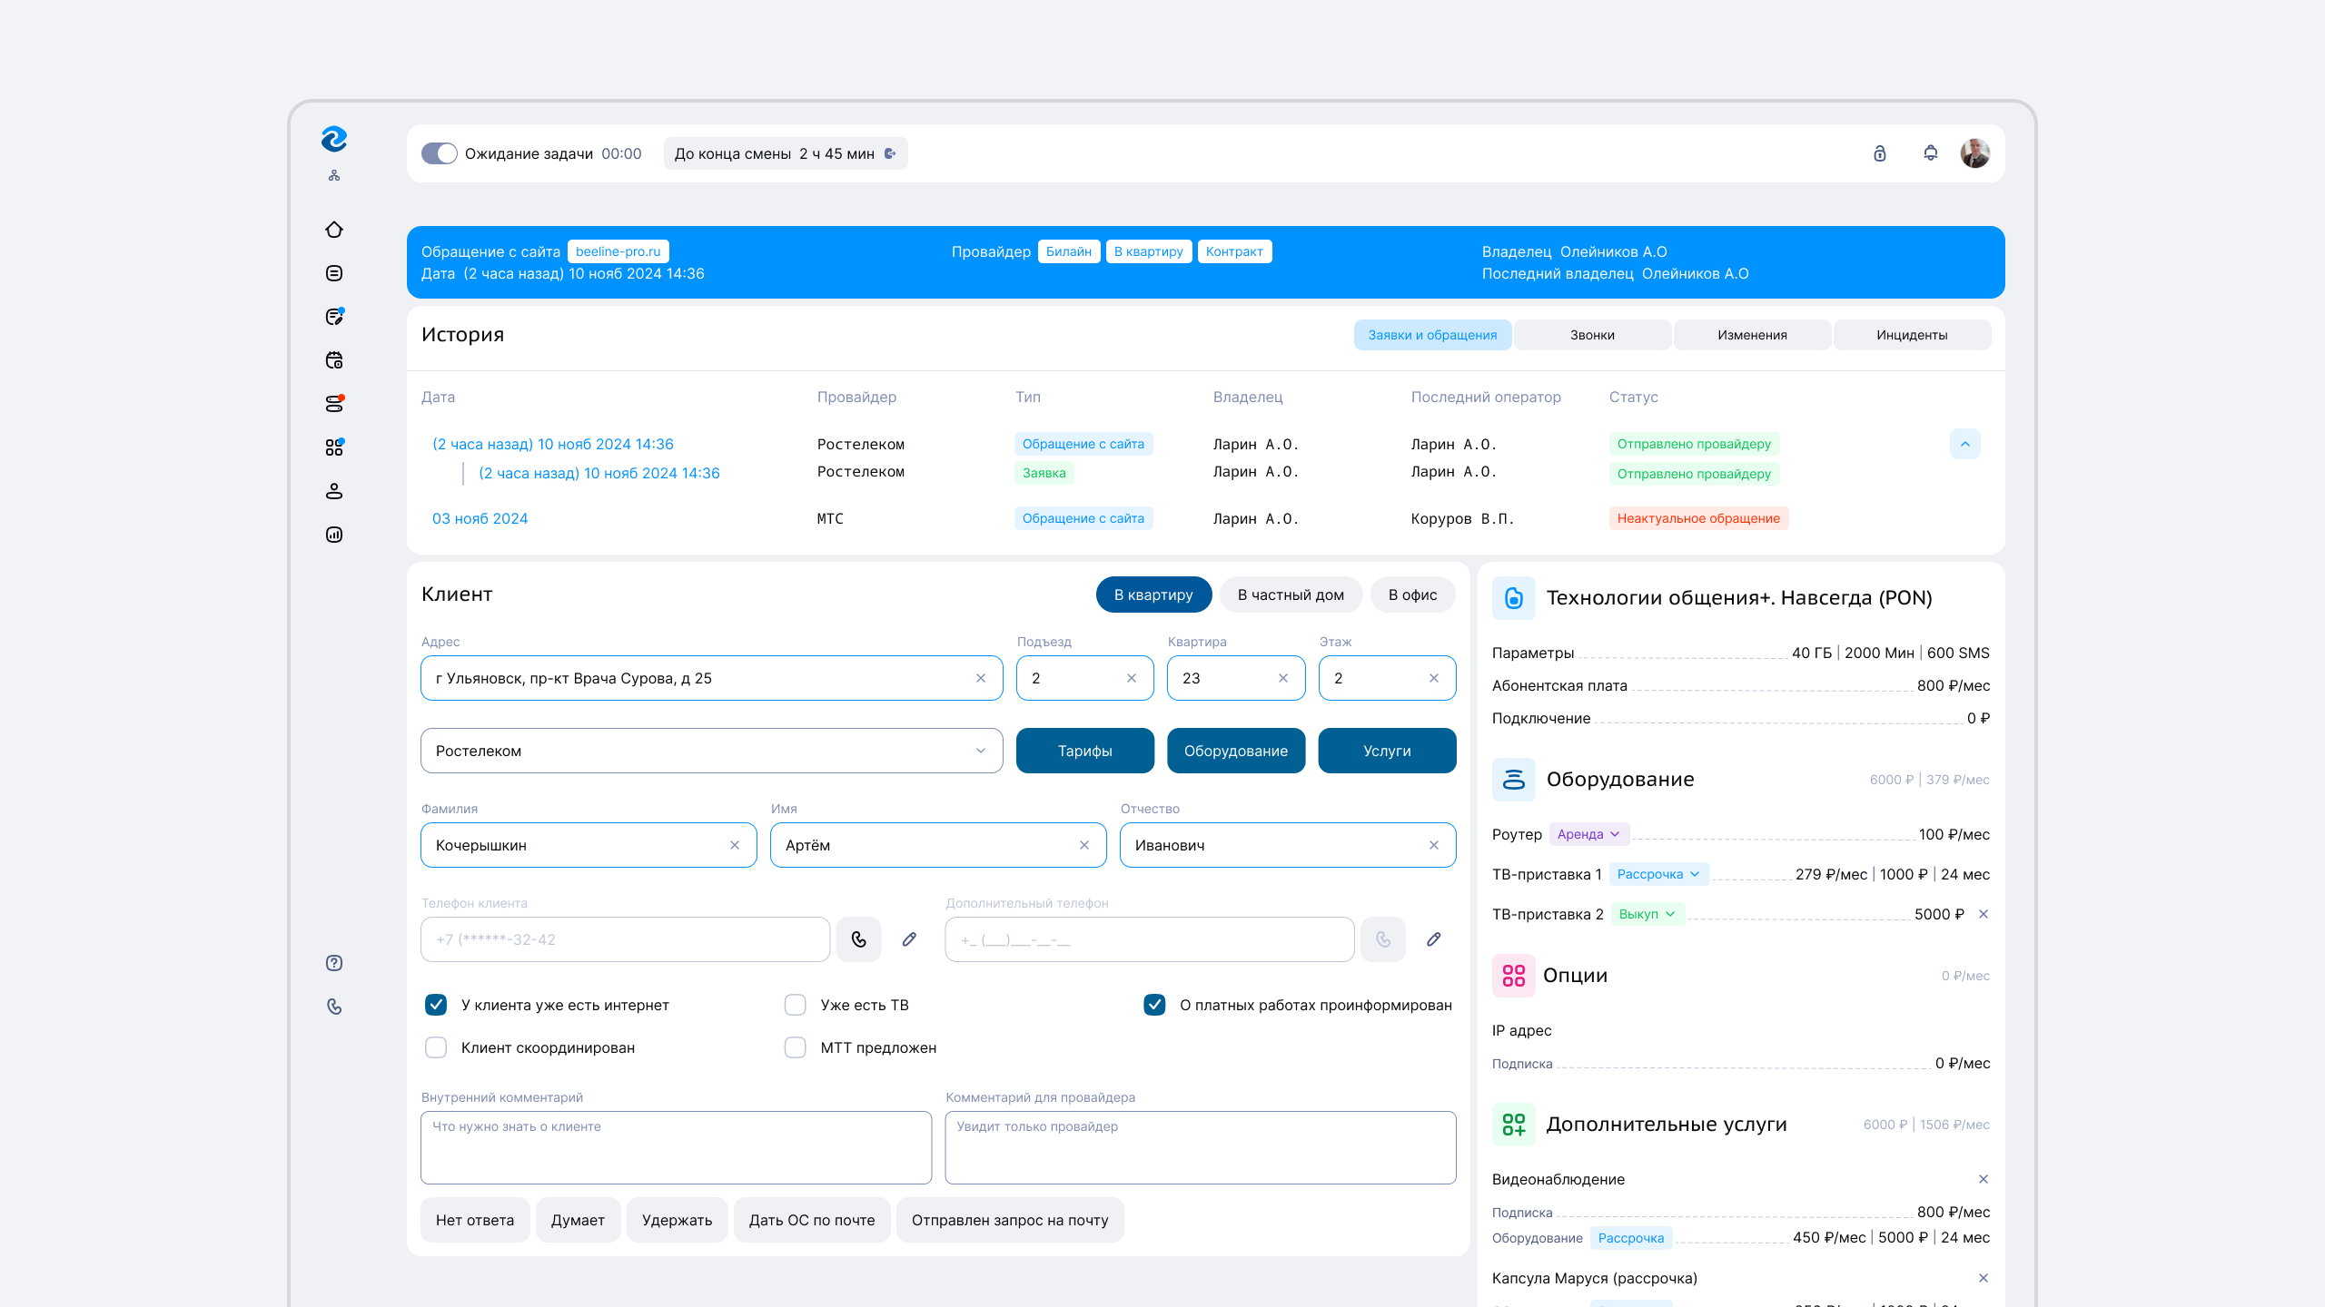Click the notifications bell icon

tap(1930, 153)
